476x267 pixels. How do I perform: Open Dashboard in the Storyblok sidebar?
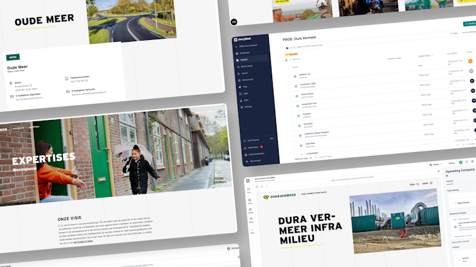pos(243,53)
